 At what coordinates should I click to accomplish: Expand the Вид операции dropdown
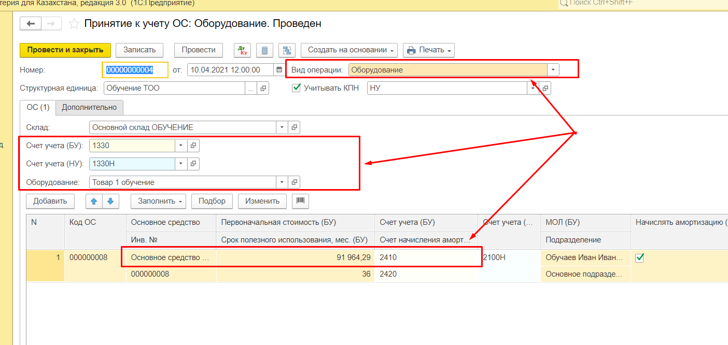click(x=553, y=70)
